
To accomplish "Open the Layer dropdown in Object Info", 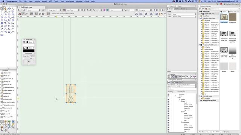I will pos(184,16).
